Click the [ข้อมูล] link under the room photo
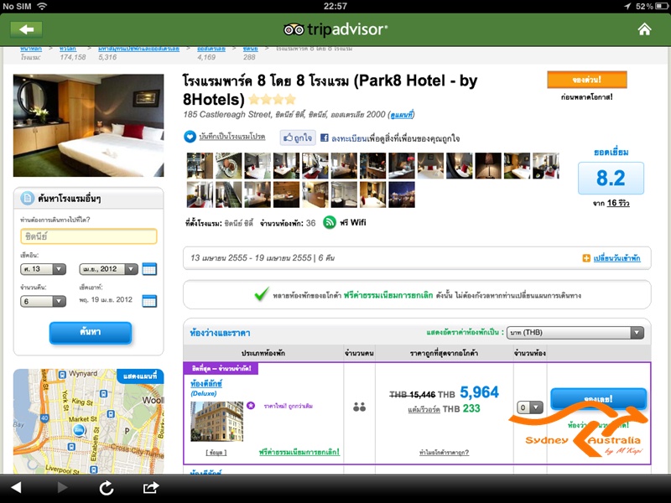This screenshot has width=671, height=503. (x=216, y=452)
